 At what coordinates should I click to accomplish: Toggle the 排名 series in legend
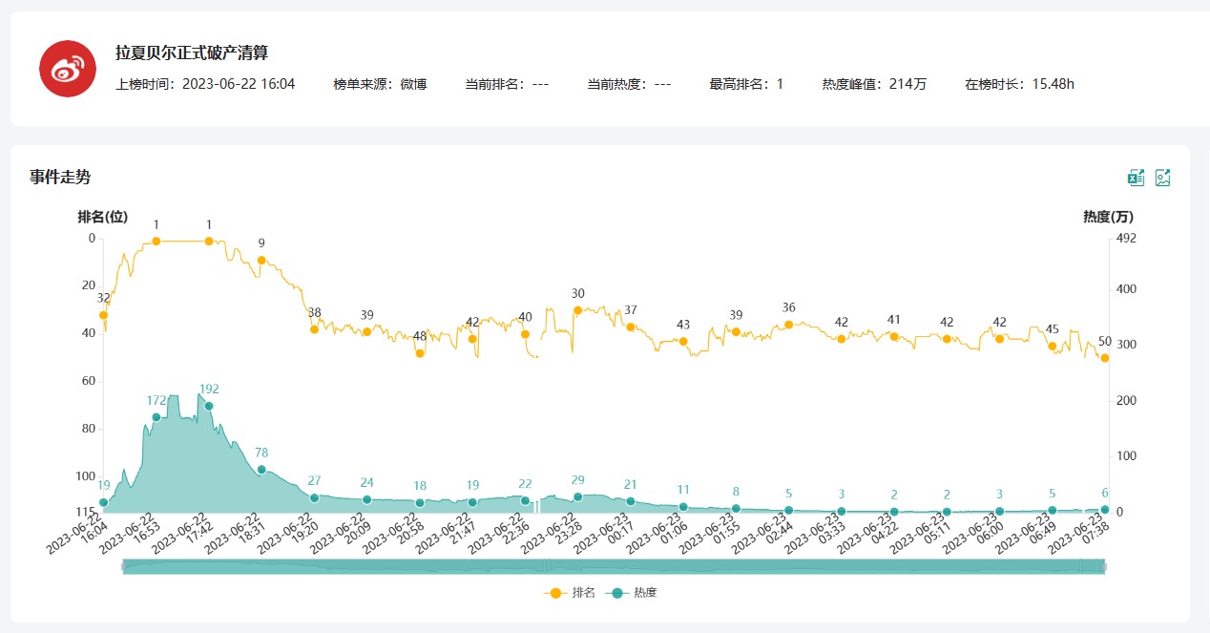pos(571,593)
